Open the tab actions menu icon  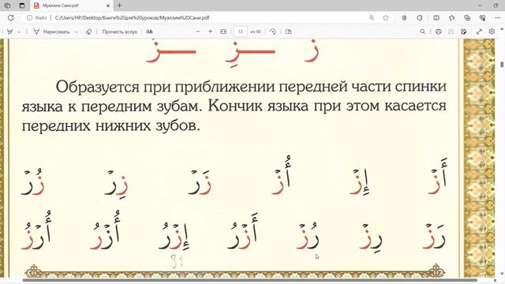(x=22, y=6)
